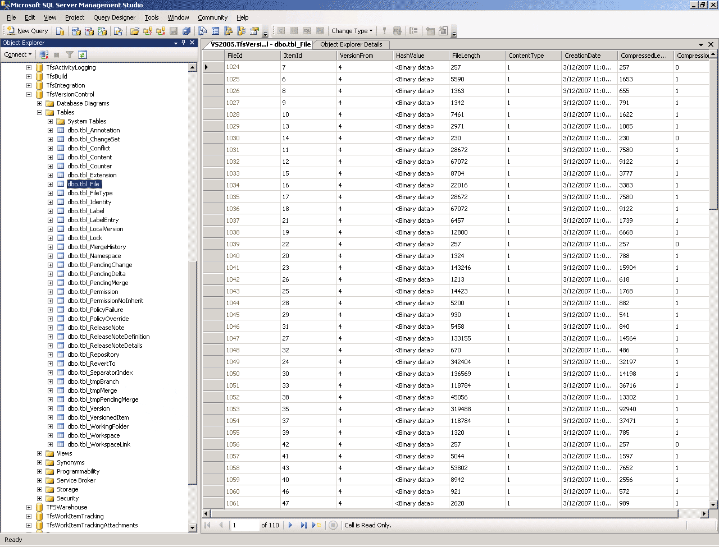The height and width of the screenshot is (547, 719).
Task: Refresh the Object Explorer tree
Action: point(83,54)
